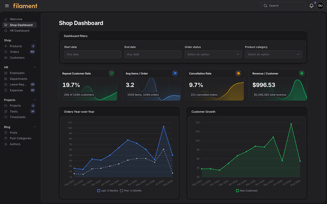The height and width of the screenshot is (204, 327).
Task: Open Expenses in the sidebar
Action: pos(20,90)
